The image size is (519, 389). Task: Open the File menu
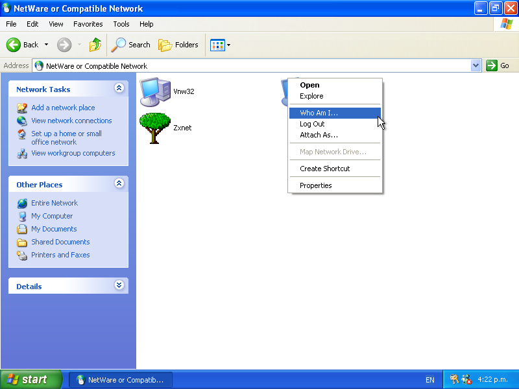pyautogui.click(x=11, y=24)
